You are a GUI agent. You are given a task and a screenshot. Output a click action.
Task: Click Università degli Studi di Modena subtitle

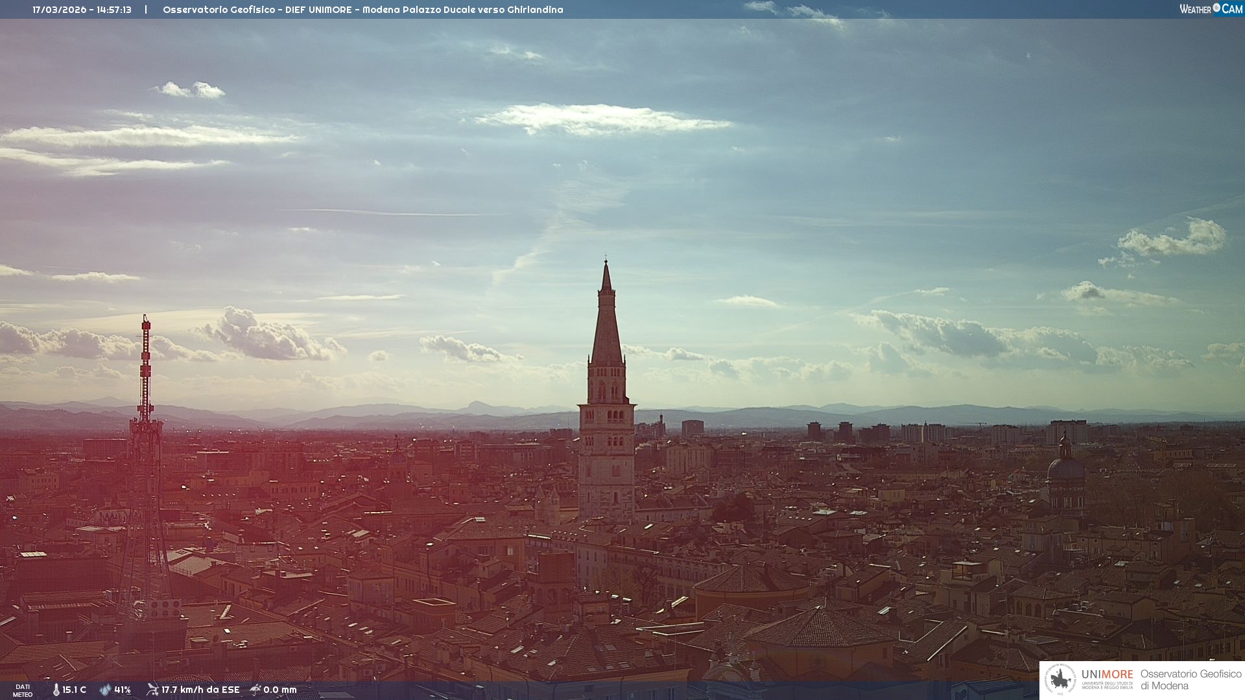pyautogui.click(x=1107, y=685)
